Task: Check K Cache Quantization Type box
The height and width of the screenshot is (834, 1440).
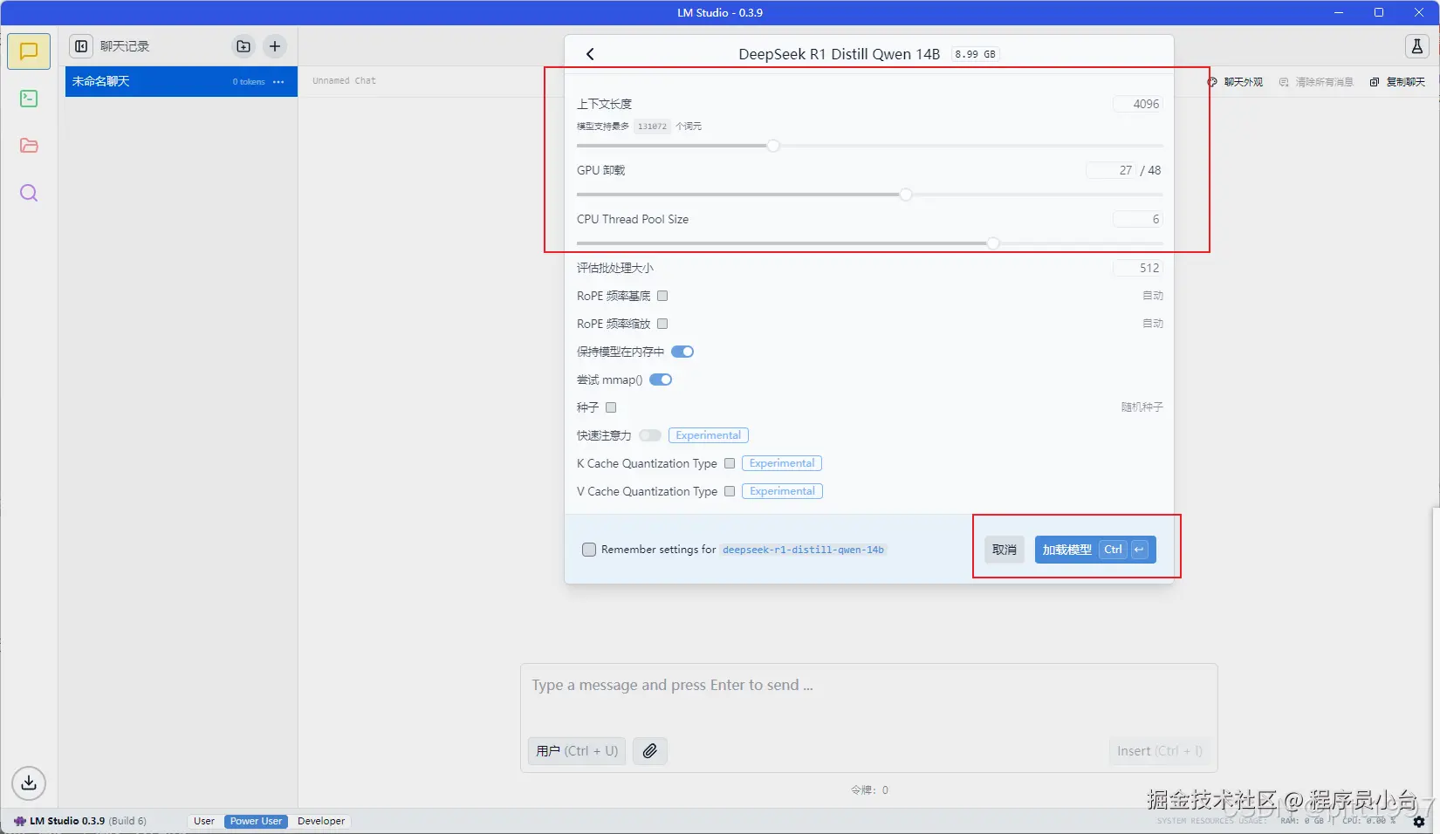Action: [x=730, y=463]
